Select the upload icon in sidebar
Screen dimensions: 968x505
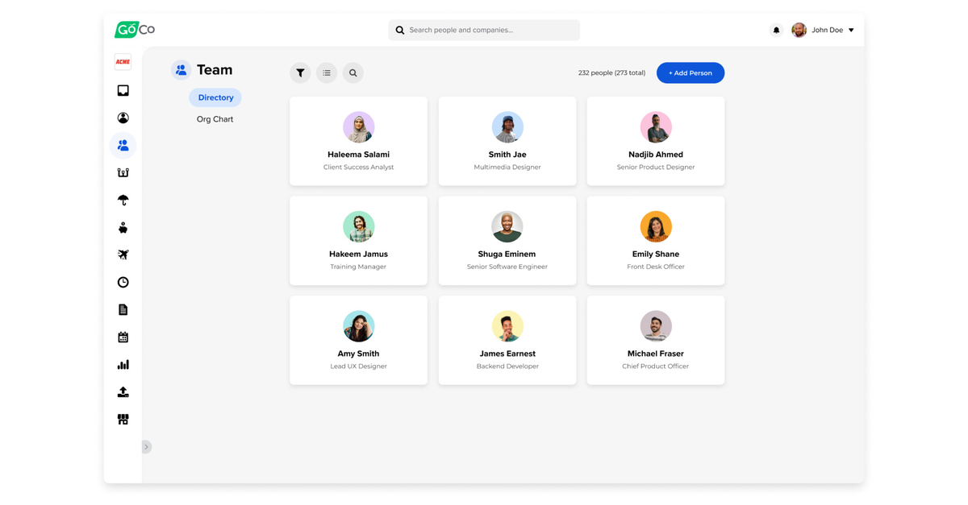pyautogui.click(x=123, y=391)
